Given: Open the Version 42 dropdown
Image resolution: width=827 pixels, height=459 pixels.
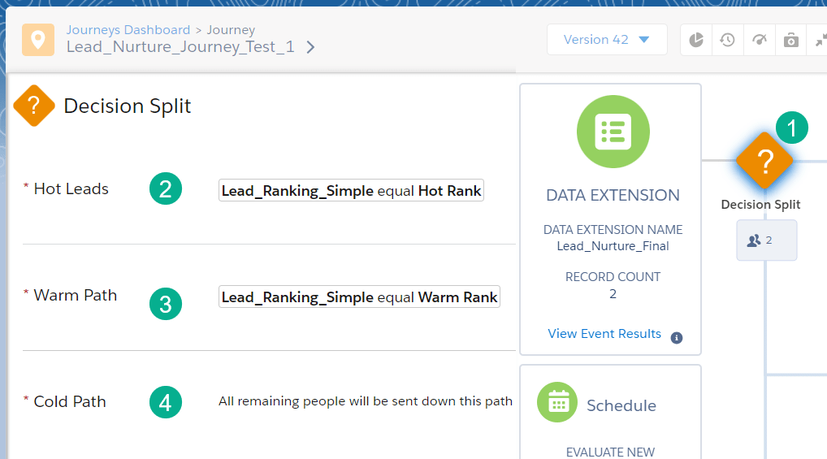Looking at the screenshot, I should (607, 40).
